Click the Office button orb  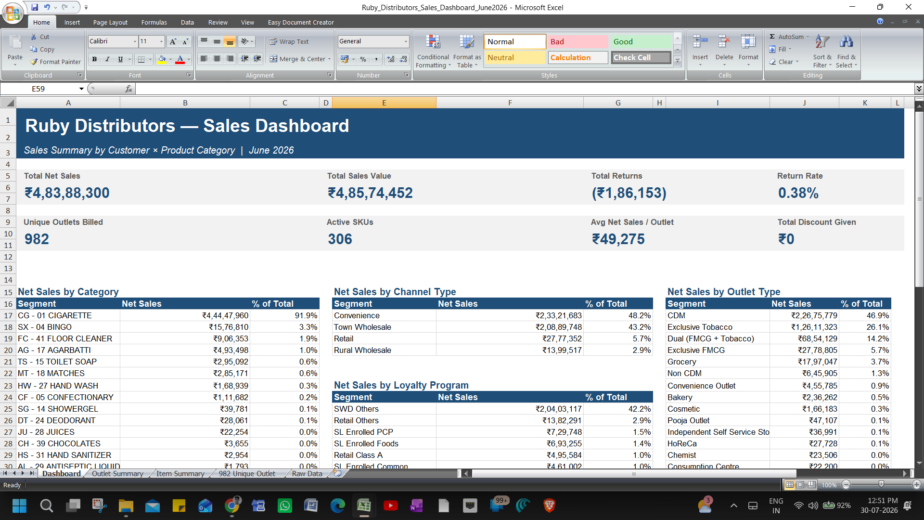(13, 13)
